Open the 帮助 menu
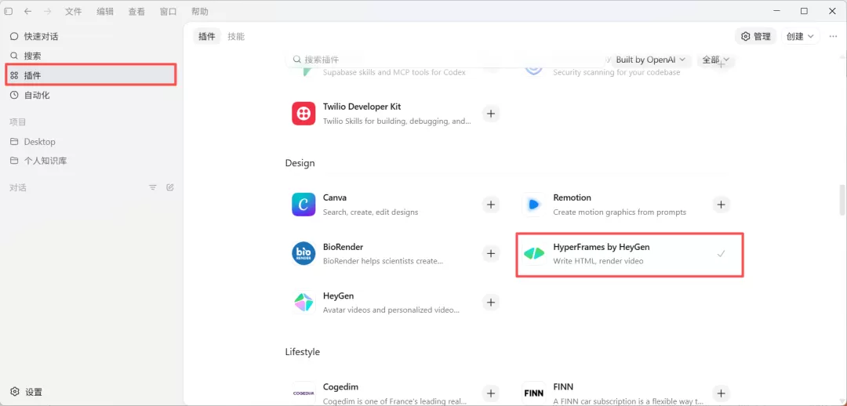The height and width of the screenshot is (406, 847). [x=199, y=11]
